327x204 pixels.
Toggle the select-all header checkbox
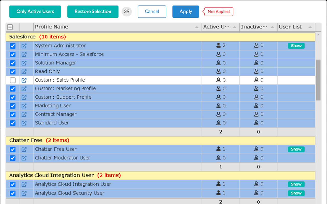coord(10,27)
